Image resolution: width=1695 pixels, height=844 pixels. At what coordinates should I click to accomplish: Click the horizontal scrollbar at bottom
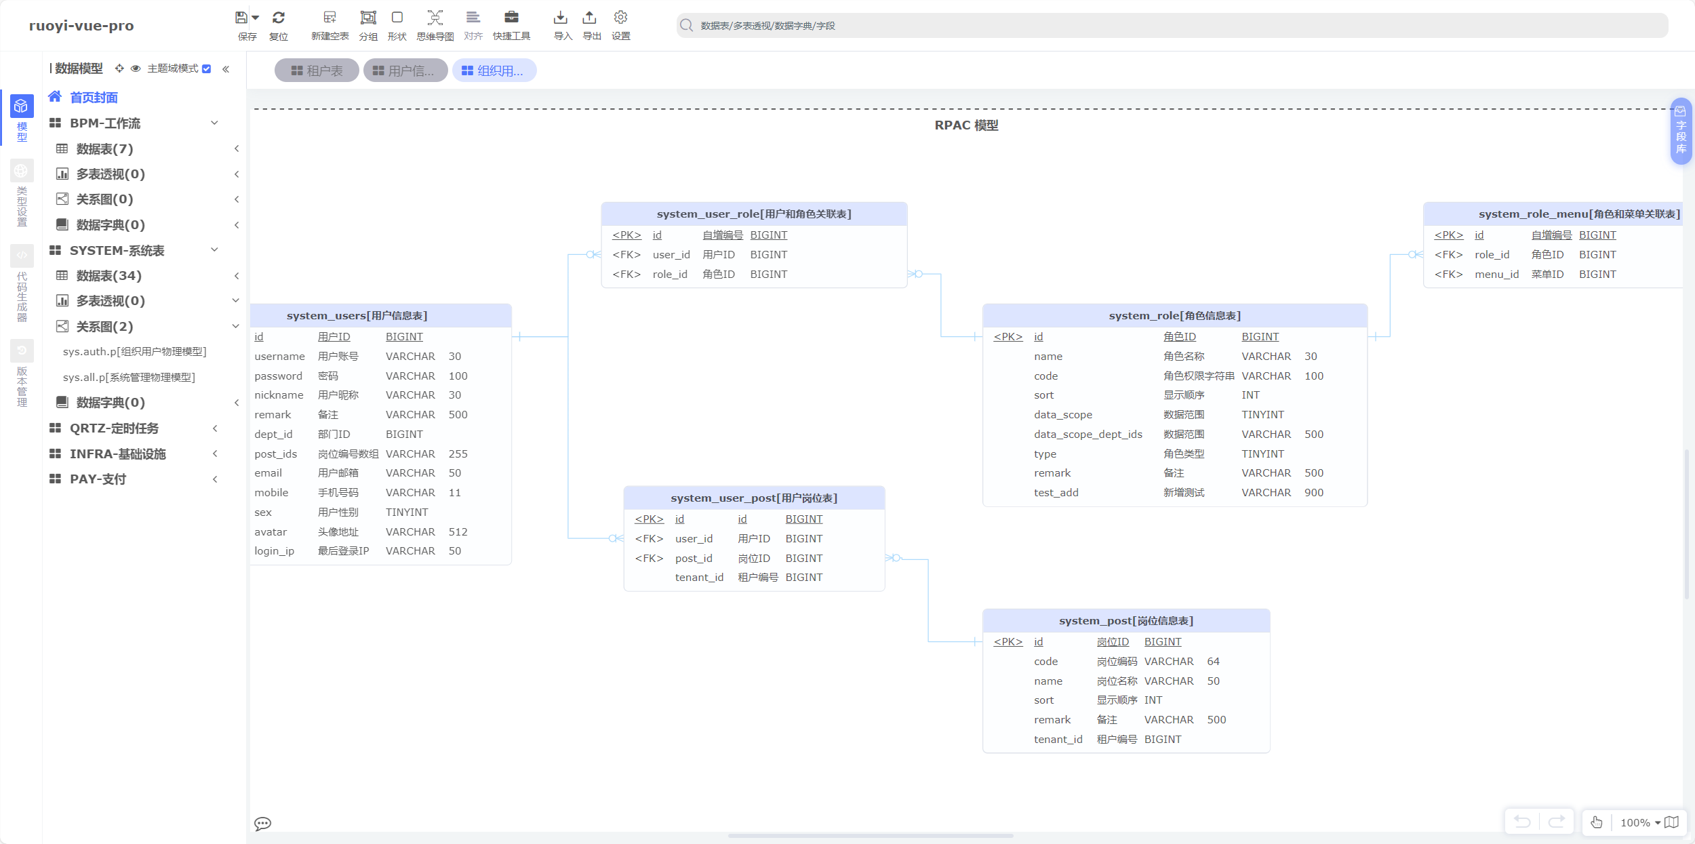coord(871,836)
